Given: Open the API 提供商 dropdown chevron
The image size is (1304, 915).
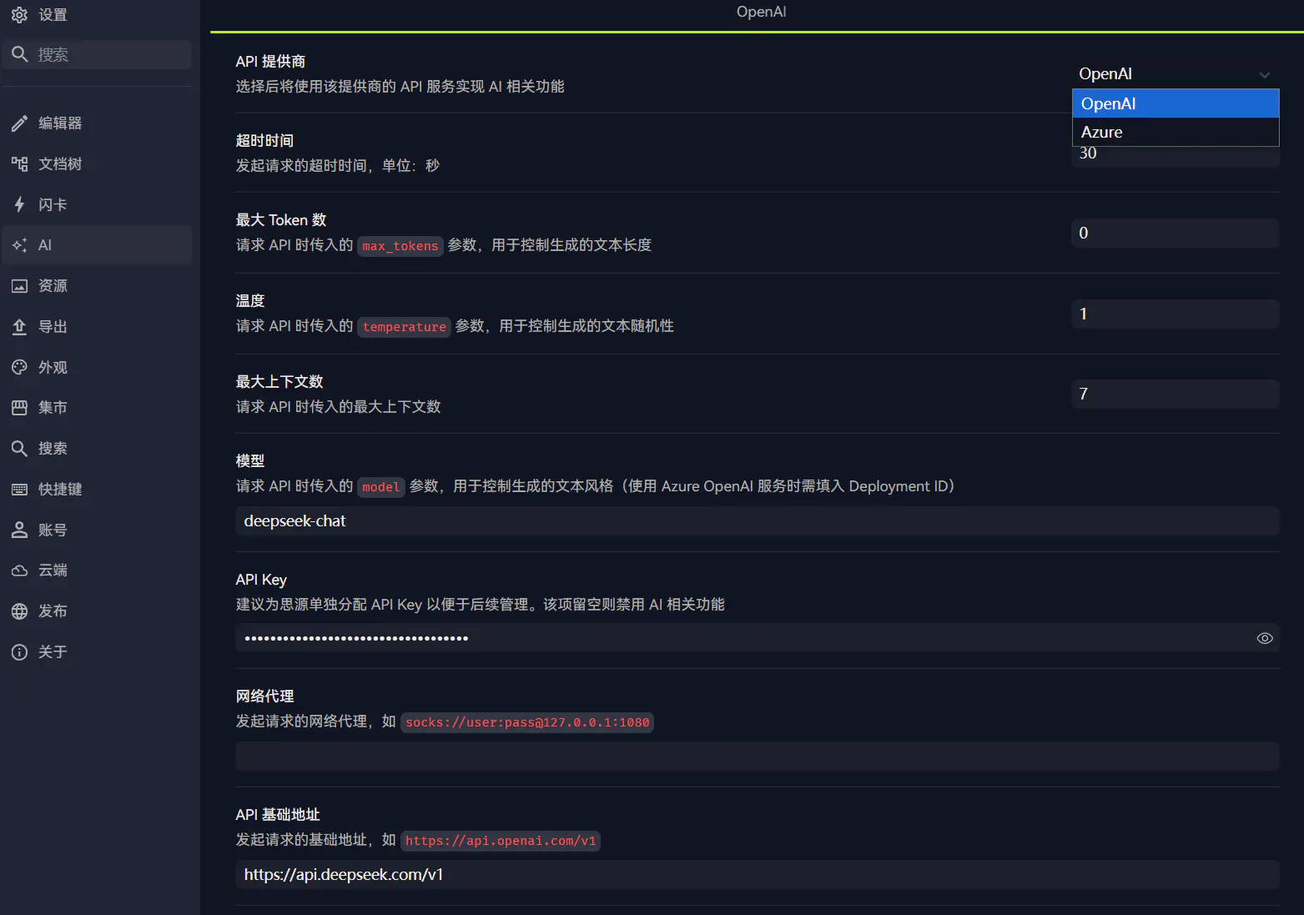Looking at the screenshot, I should point(1265,74).
